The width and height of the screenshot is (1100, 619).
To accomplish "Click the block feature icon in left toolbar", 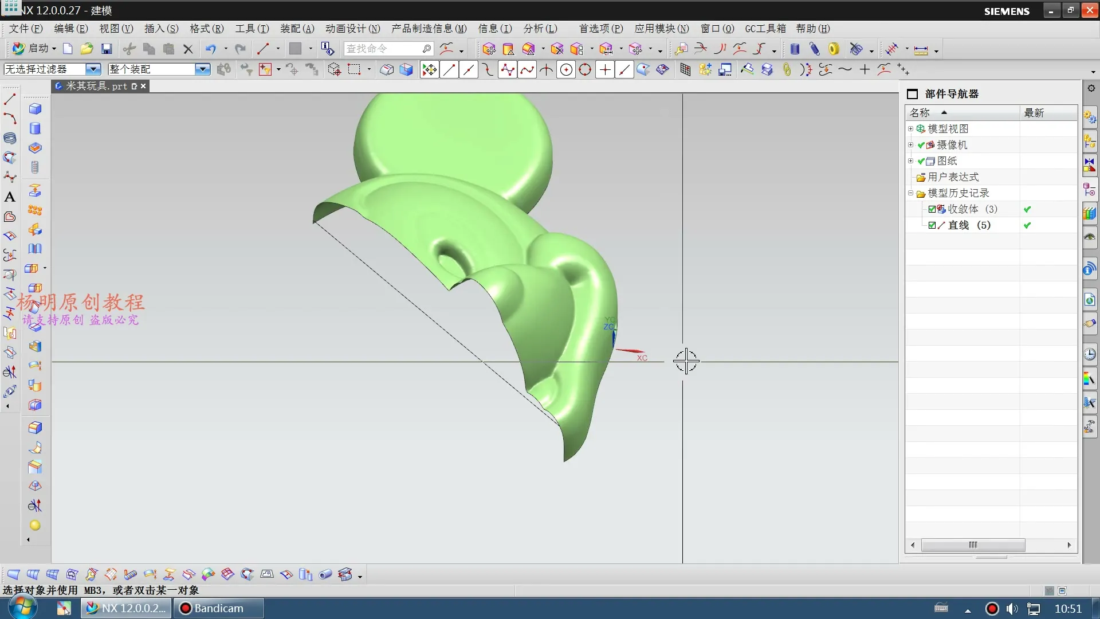I will (x=35, y=109).
